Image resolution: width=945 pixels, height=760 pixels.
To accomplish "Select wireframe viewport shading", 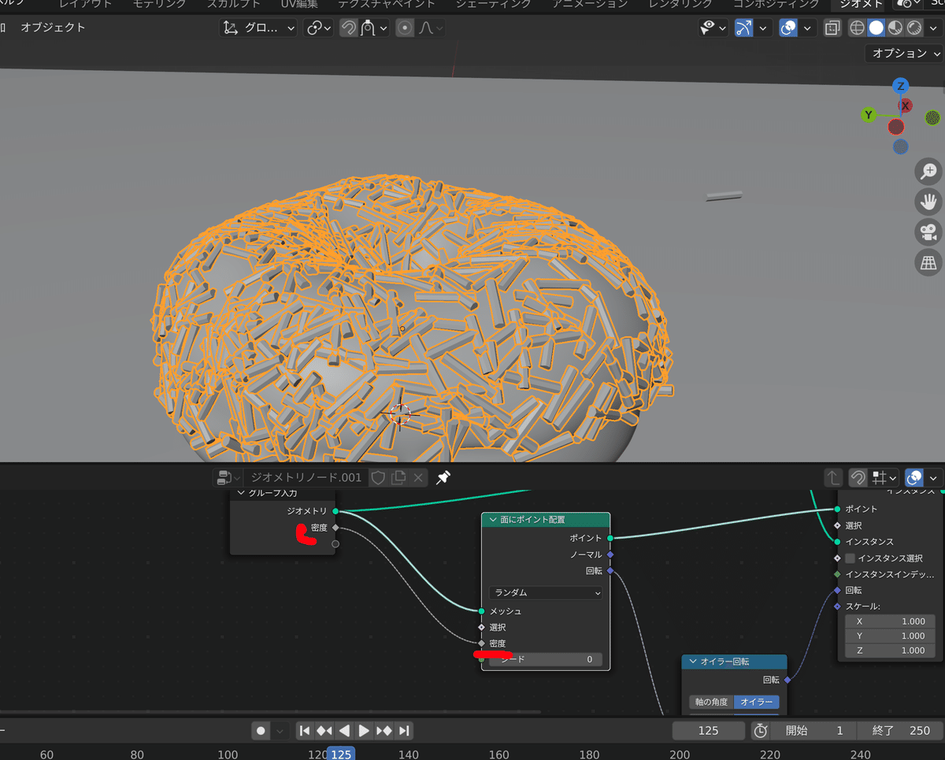I will coord(857,28).
